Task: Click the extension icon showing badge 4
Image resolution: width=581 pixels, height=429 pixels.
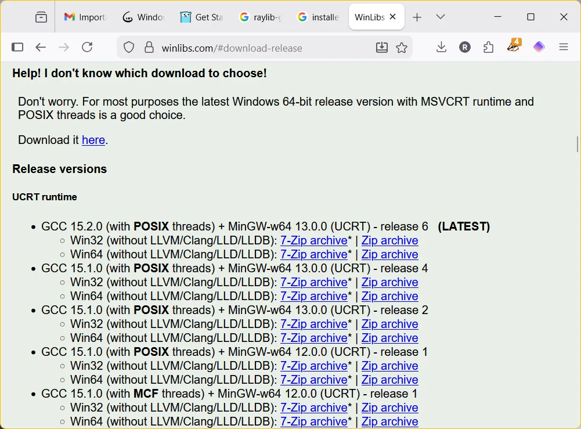Action: click(x=513, y=46)
